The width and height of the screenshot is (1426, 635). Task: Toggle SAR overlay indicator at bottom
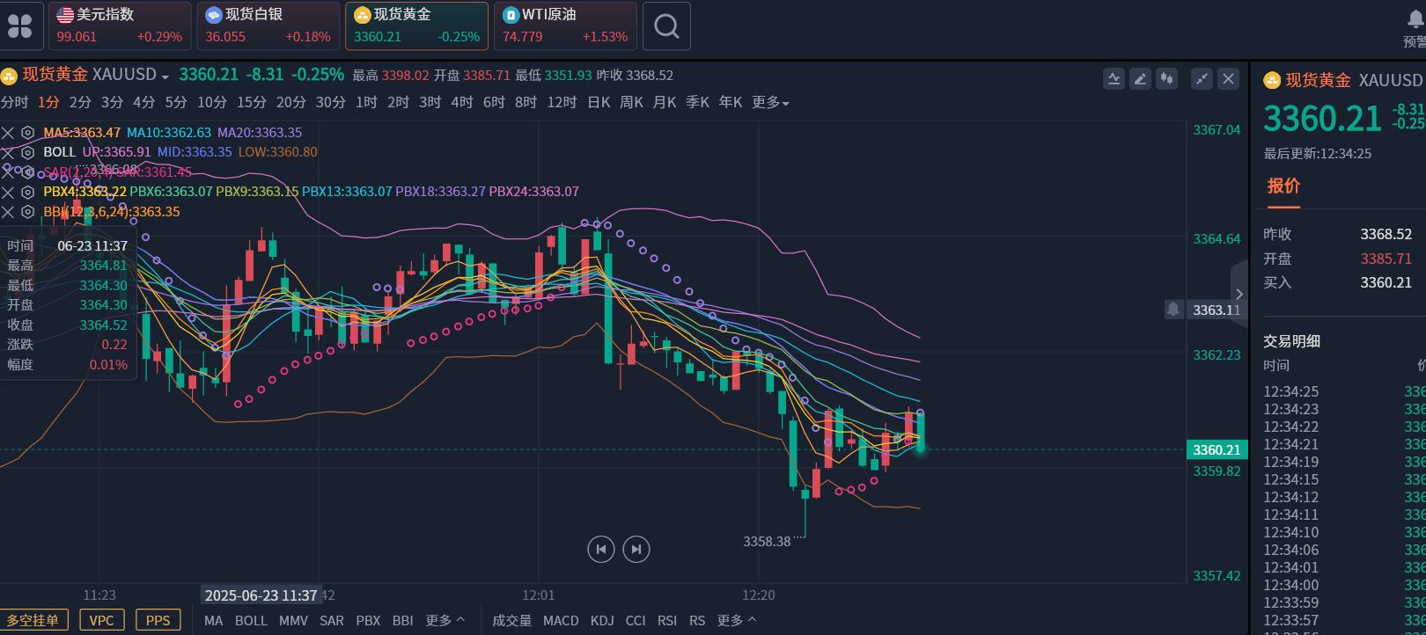pyautogui.click(x=332, y=621)
